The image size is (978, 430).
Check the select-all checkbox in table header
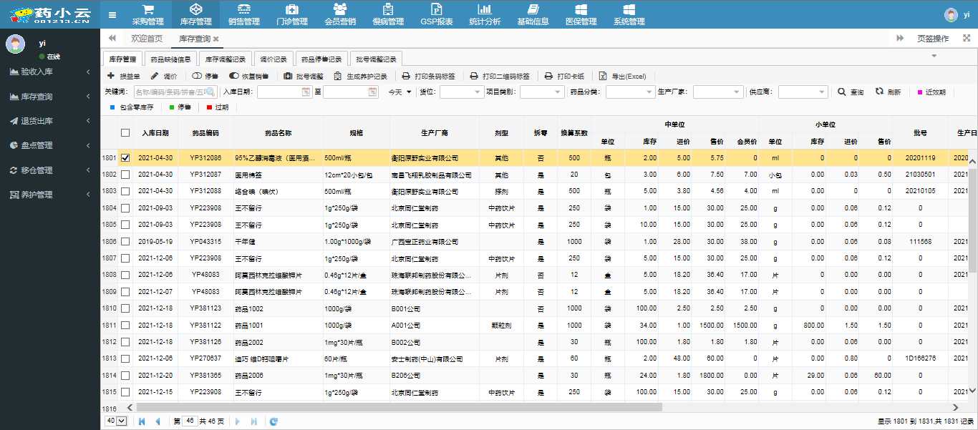point(125,132)
